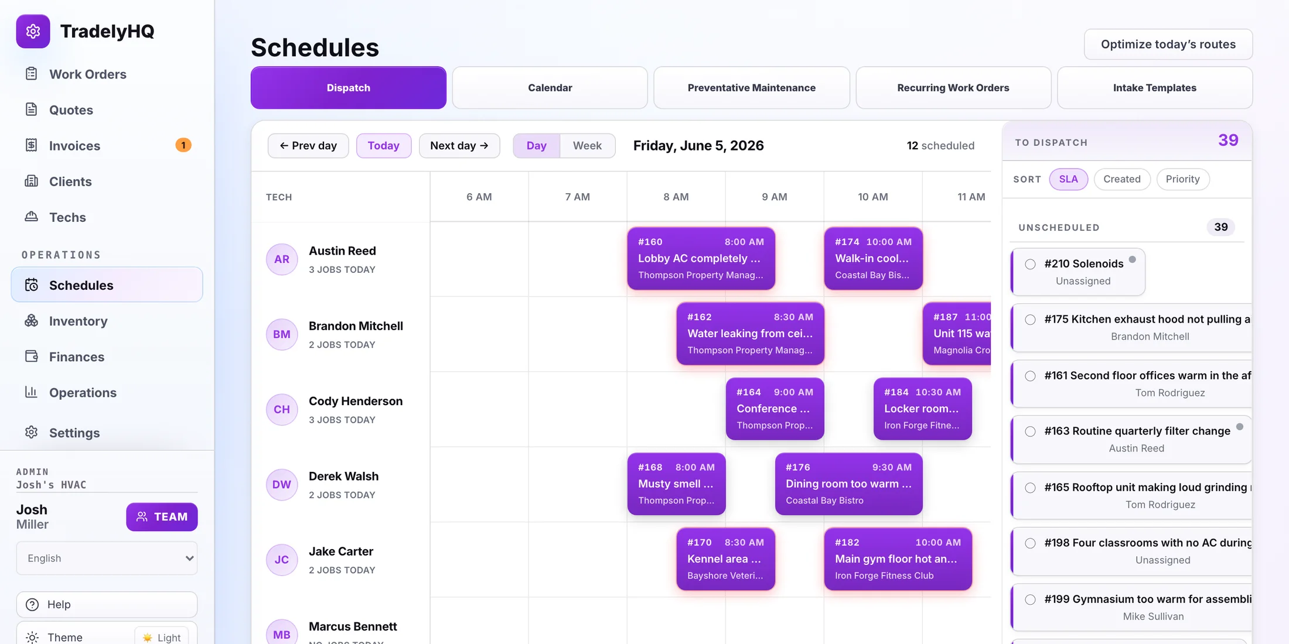Viewport: 1289px width, 644px height.
Task: Click the Invoices notification badge showing 1
Action: pyautogui.click(x=183, y=145)
